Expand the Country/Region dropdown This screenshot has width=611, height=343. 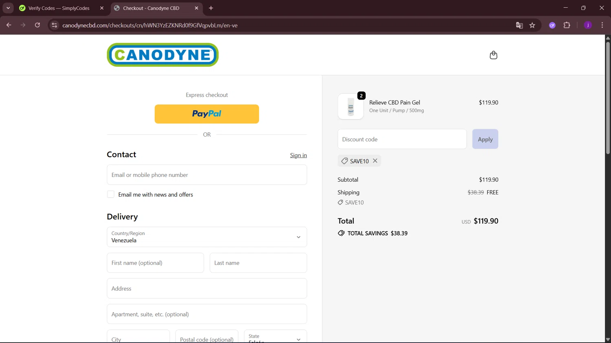point(207,237)
